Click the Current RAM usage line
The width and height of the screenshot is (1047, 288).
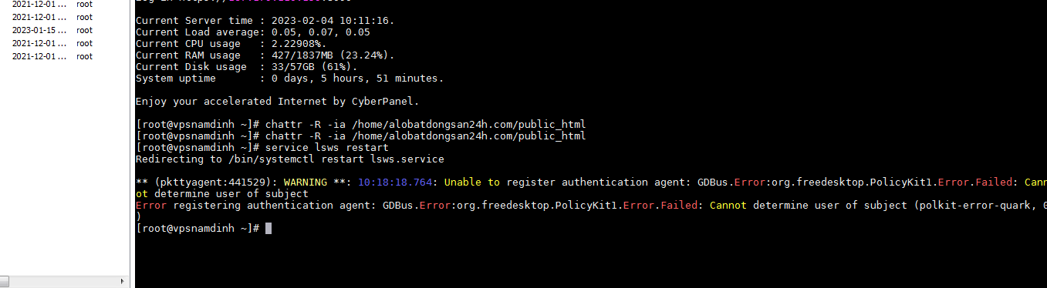pos(265,55)
